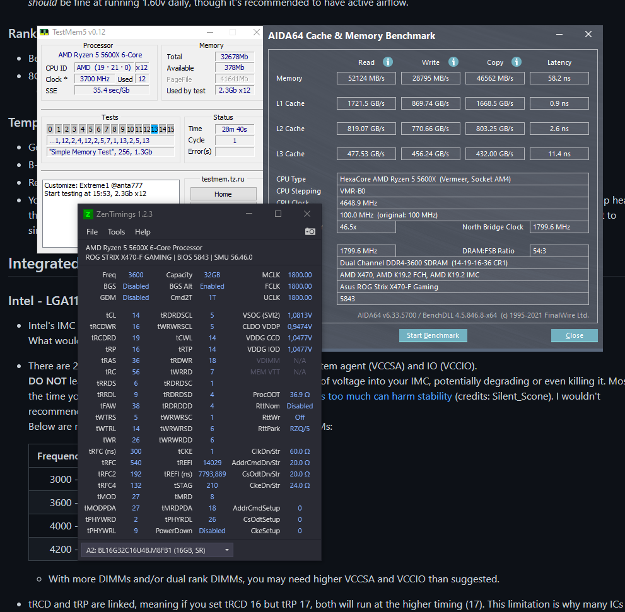Click the ClkDrvStr 60.0 Ω value
This screenshot has width=625, height=612.
tap(300, 451)
